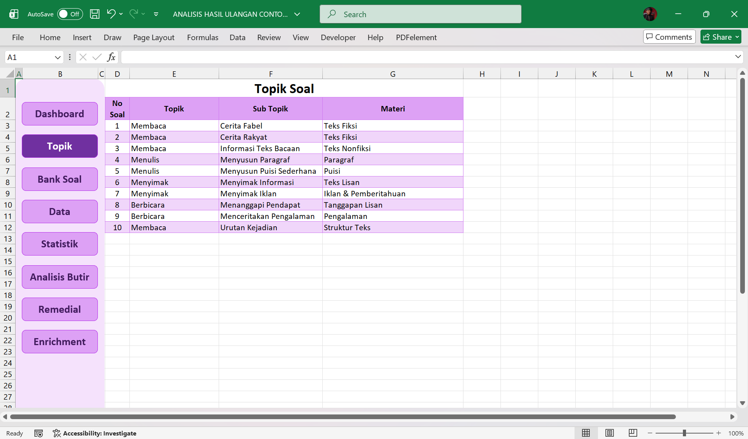Select the cell 'Urutan Kejadian'
Image resolution: width=748 pixels, height=439 pixels.
pyautogui.click(x=271, y=227)
